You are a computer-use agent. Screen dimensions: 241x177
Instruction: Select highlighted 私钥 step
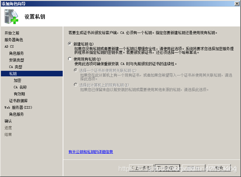click(32, 74)
